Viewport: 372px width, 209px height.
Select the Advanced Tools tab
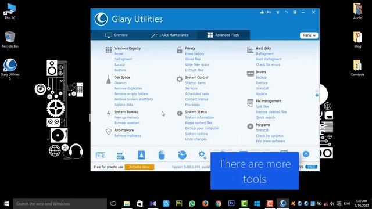point(223,35)
